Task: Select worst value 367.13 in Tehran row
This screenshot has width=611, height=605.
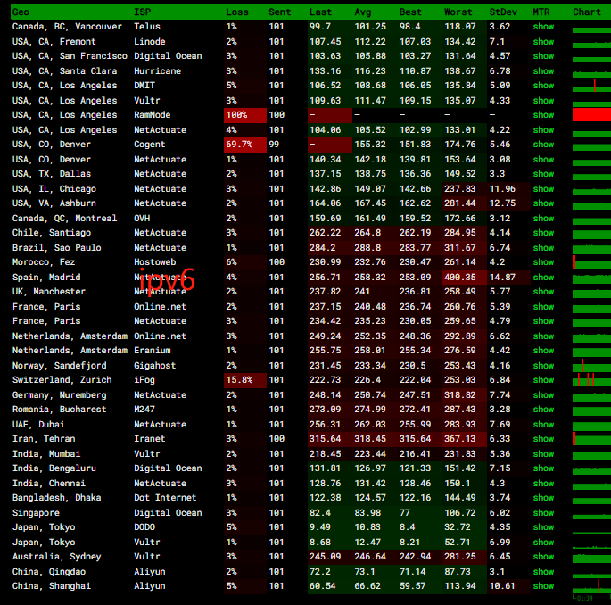Action: click(x=459, y=439)
